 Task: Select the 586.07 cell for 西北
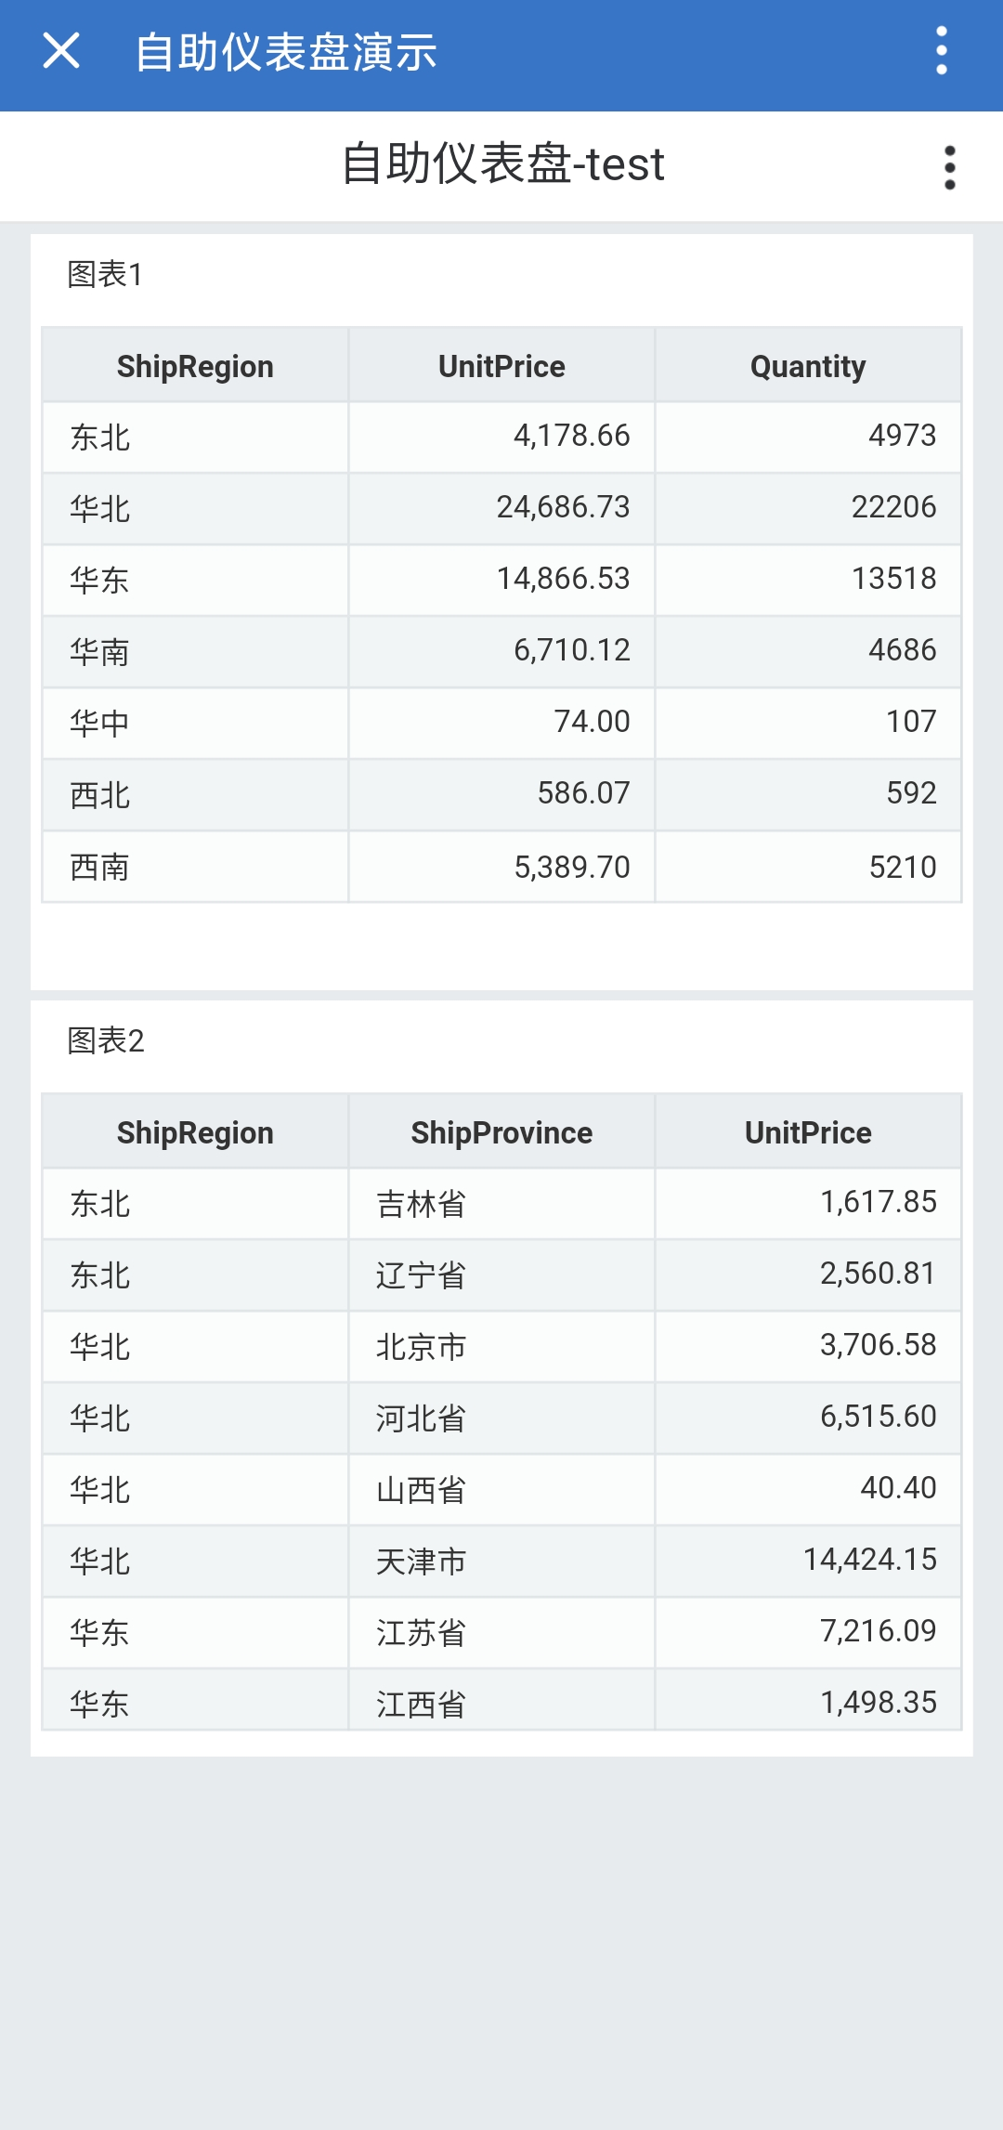tap(501, 794)
